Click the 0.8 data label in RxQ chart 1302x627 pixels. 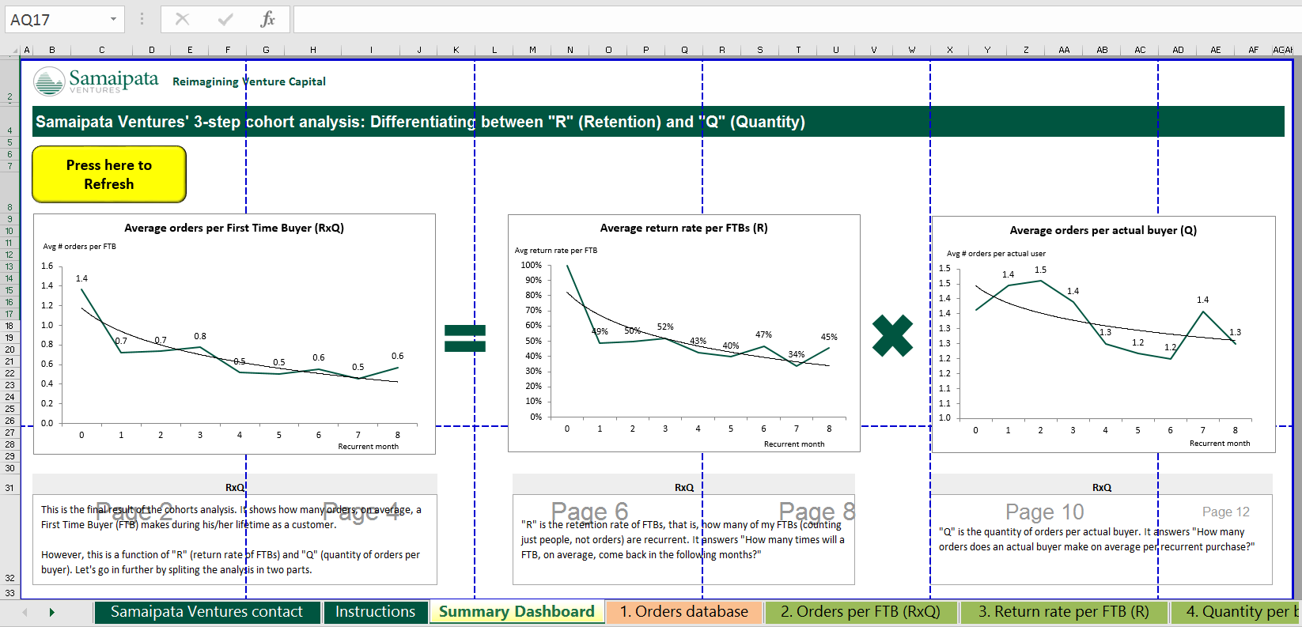pos(200,336)
